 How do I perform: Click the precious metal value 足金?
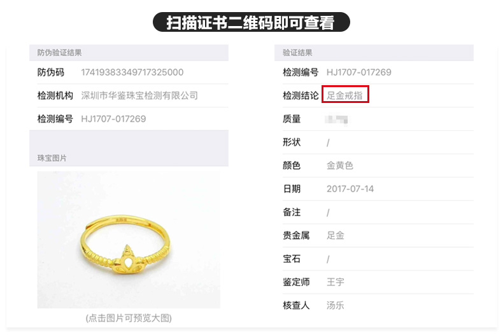(x=335, y=235)
